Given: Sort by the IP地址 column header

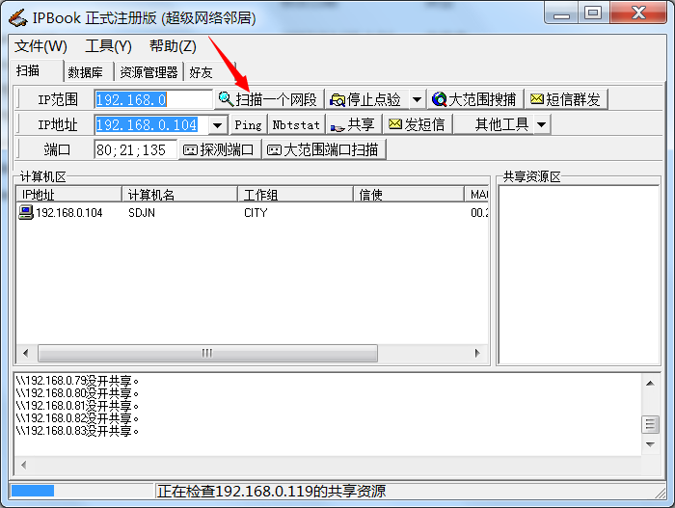Looking at the screenshot, I should click(x=68, y=195).
